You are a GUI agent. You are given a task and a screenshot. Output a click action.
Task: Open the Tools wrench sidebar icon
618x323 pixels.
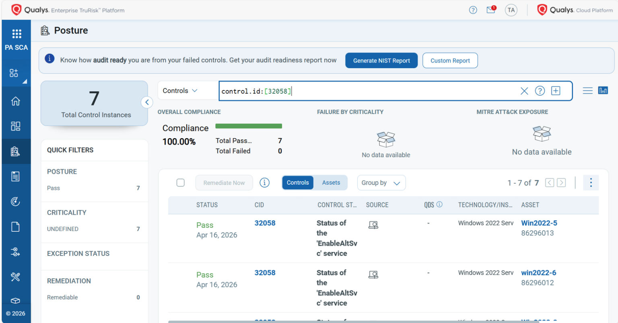pos(15,277)
